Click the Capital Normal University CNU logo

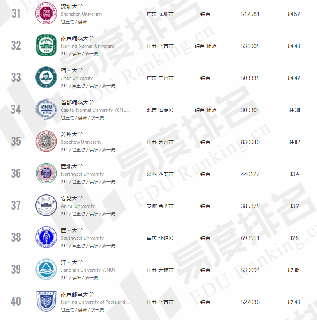point(46,110)
